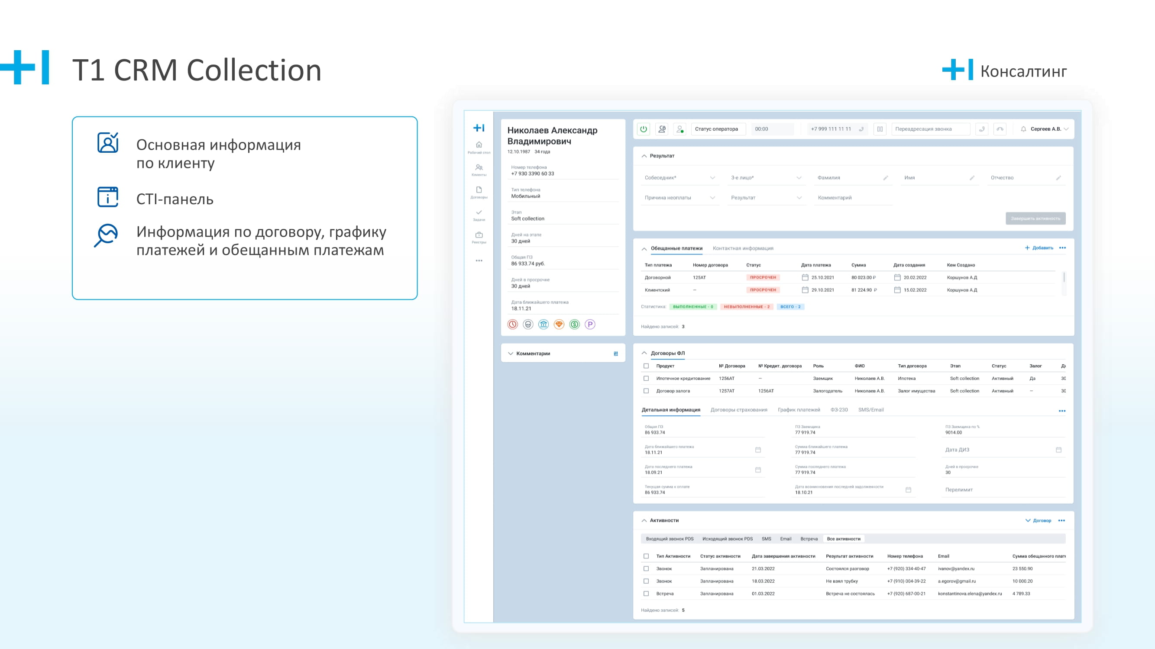Screen dimensions: 1155x649
Task: Tick the Договоры ФЛ header select-all checkbox
Action: (646, 366)
